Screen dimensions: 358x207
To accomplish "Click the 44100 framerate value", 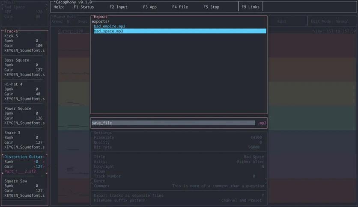I will [256, 137].
